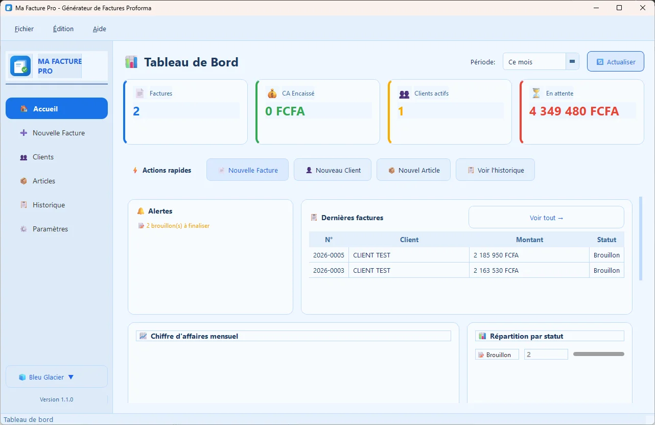The width and height of the screenshot is (655, 425).
Task: Select the Nouveau Client quick action
Action: (333, 169)
